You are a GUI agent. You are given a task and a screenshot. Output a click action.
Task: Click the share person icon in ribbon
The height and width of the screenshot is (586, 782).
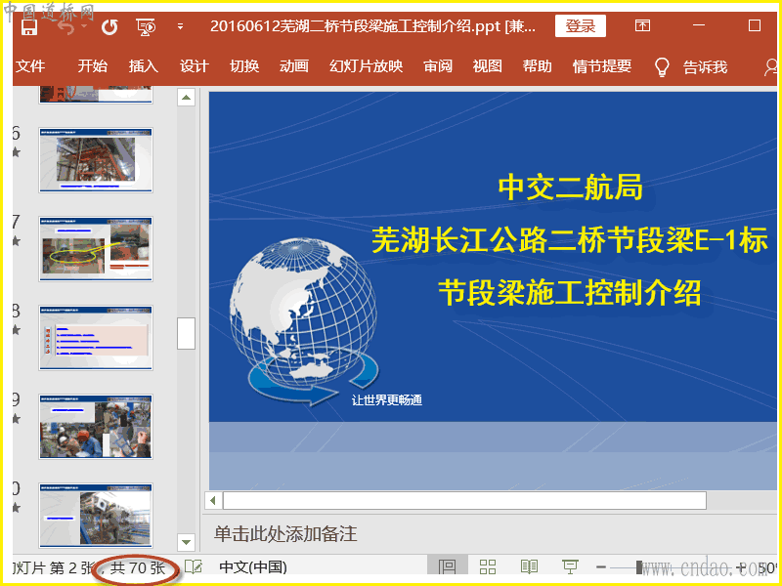click(x=771, y=67)
